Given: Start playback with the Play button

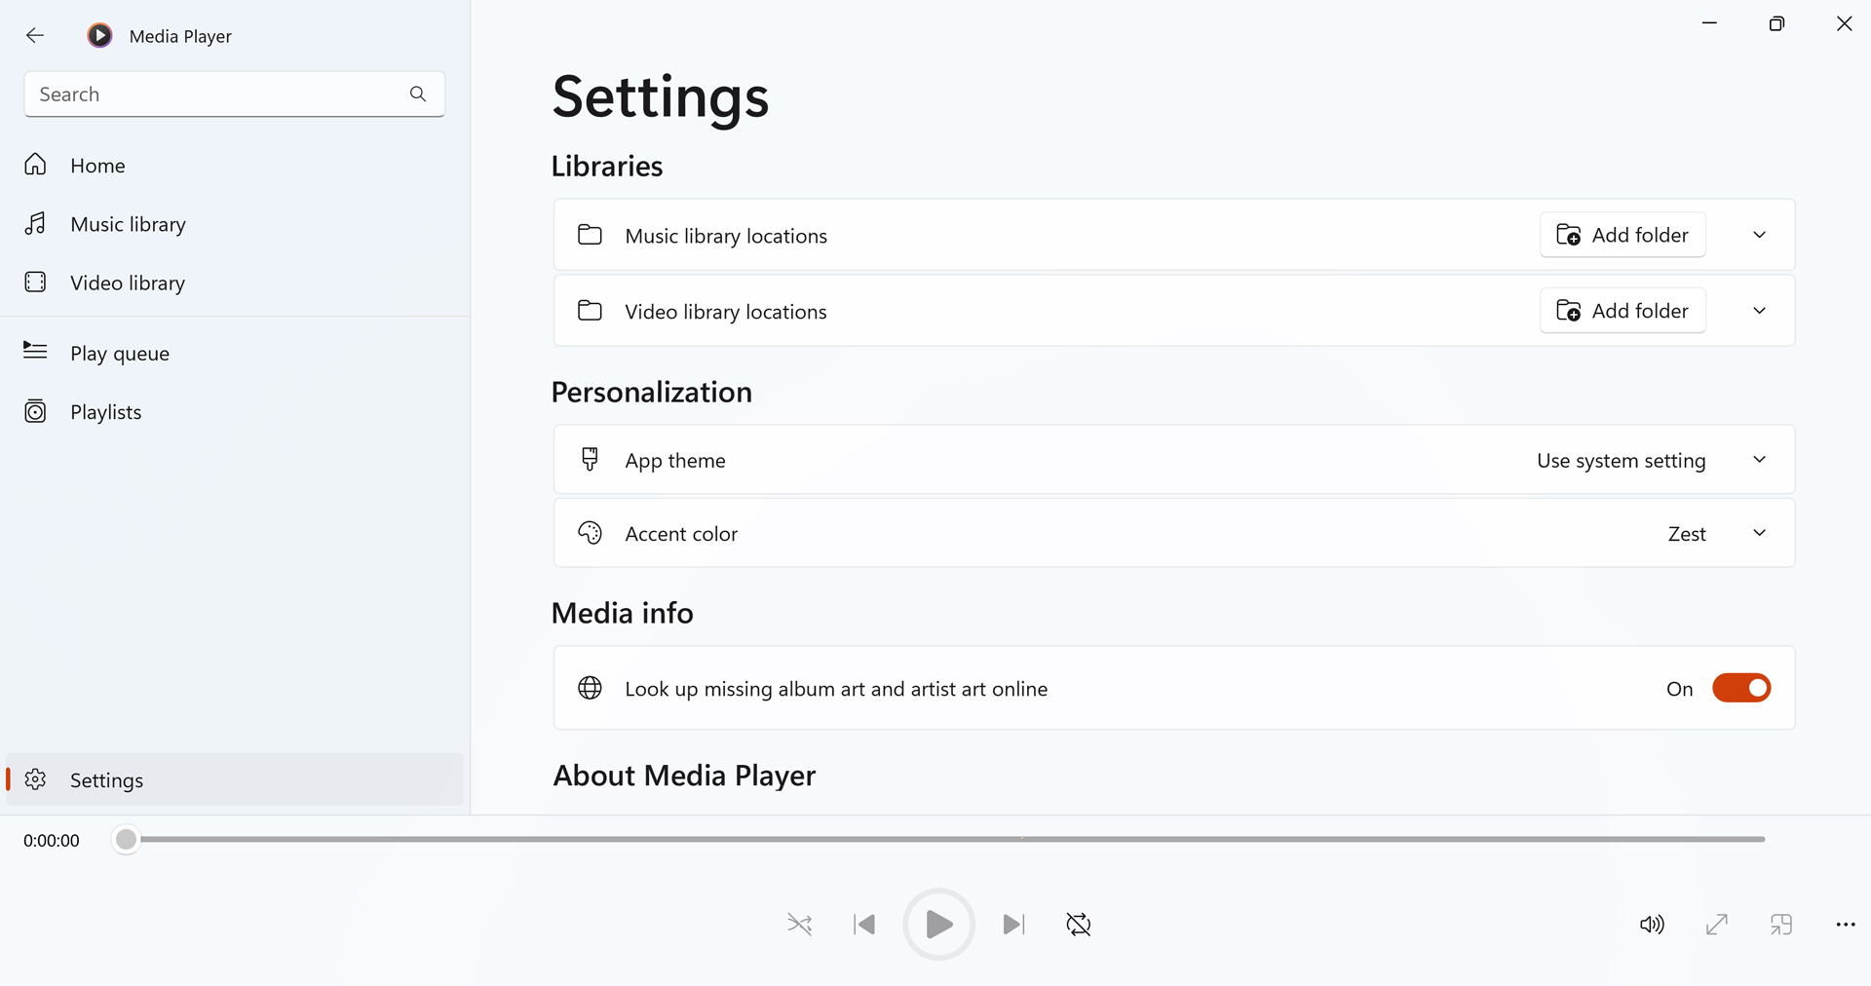Looking at the screenshot, I should 938,924.
